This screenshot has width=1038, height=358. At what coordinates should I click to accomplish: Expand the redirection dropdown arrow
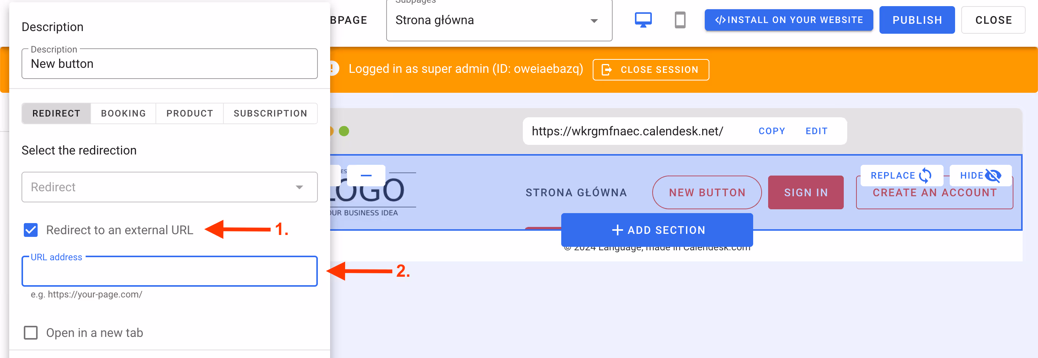(x=299, y=187)
